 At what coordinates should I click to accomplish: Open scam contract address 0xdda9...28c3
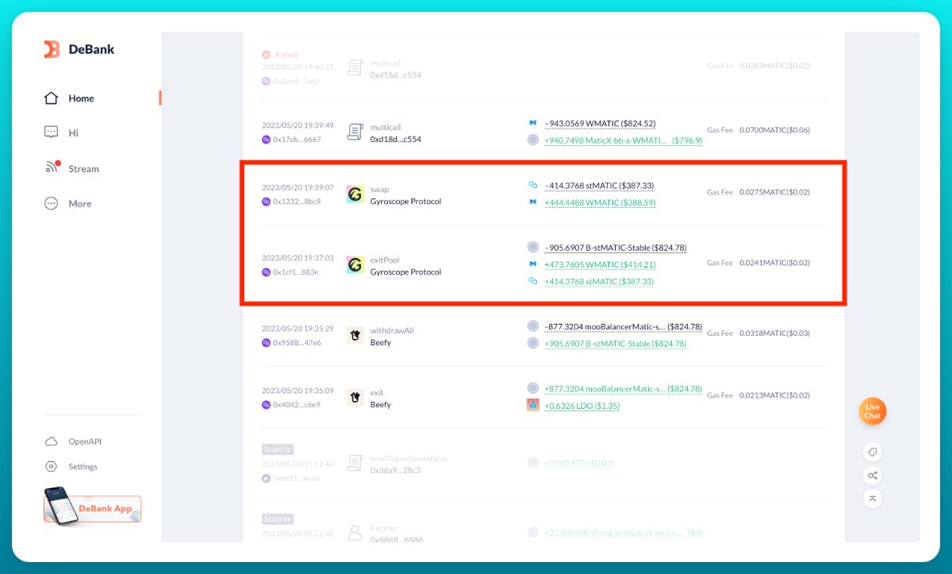(x=396, y=471)
